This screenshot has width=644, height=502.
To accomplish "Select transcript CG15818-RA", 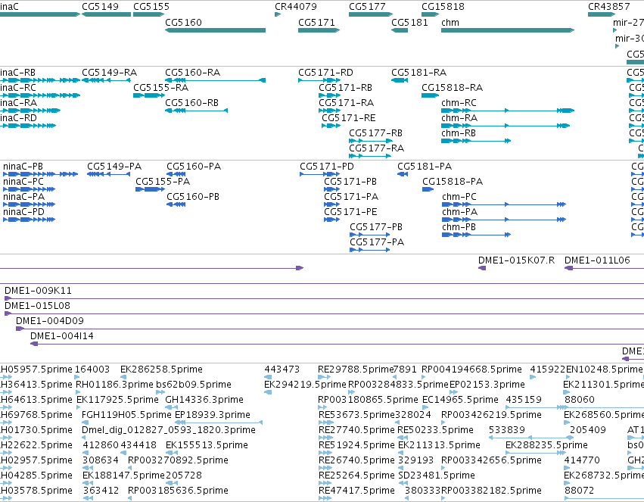I will [431, 95].
